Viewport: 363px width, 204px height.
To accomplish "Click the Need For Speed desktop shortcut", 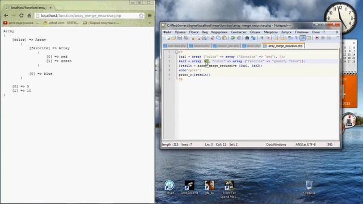I will coord(229,189).
